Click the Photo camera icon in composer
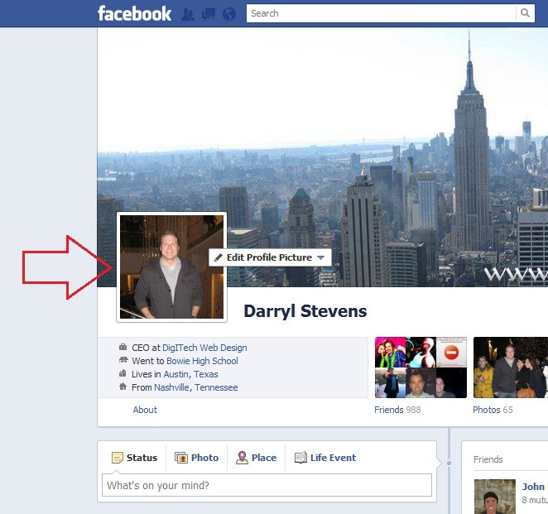The width and height of the screenshot is (548, 514). (x=181, y=458)
